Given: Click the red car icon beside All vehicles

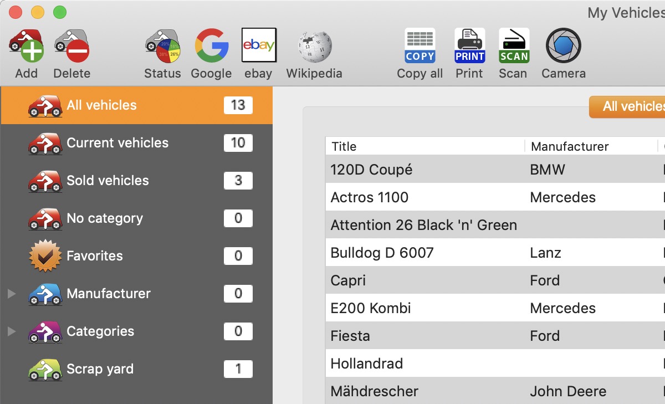Looking at the screenshot, I should click(45, 105).
